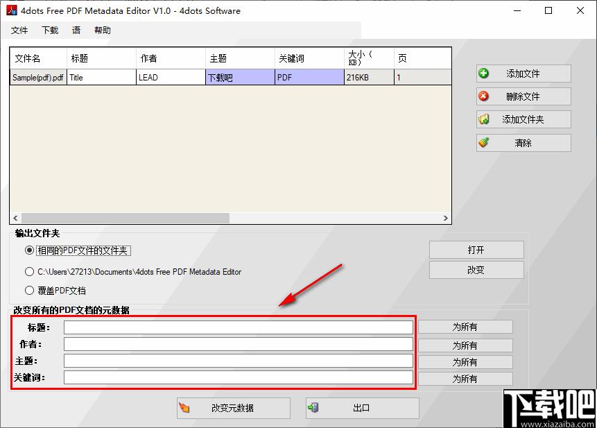Click the Change Metadata button icon
The height and width of the screenshot is (428, 597).
(184, 407)
